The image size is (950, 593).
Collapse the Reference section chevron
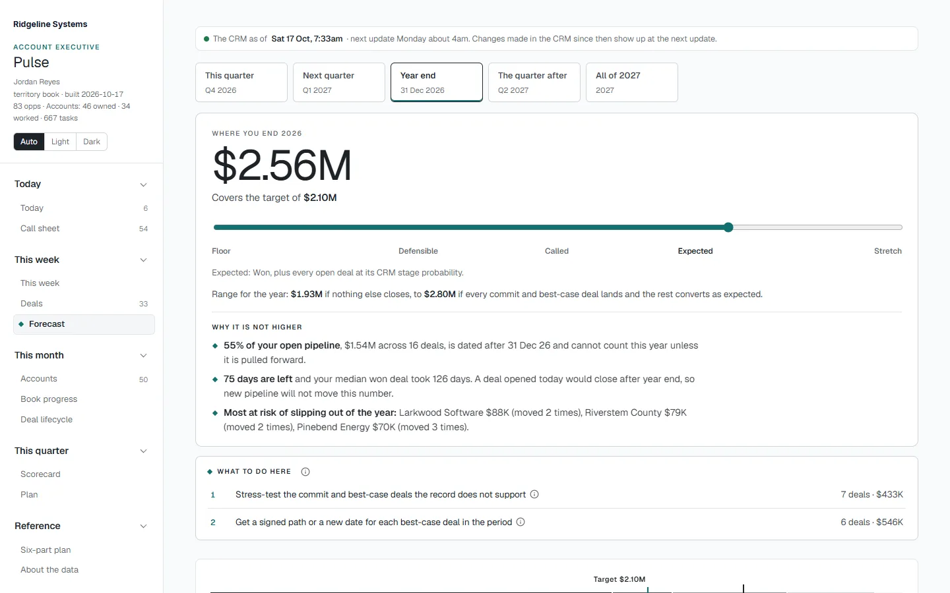pos(144,526)
